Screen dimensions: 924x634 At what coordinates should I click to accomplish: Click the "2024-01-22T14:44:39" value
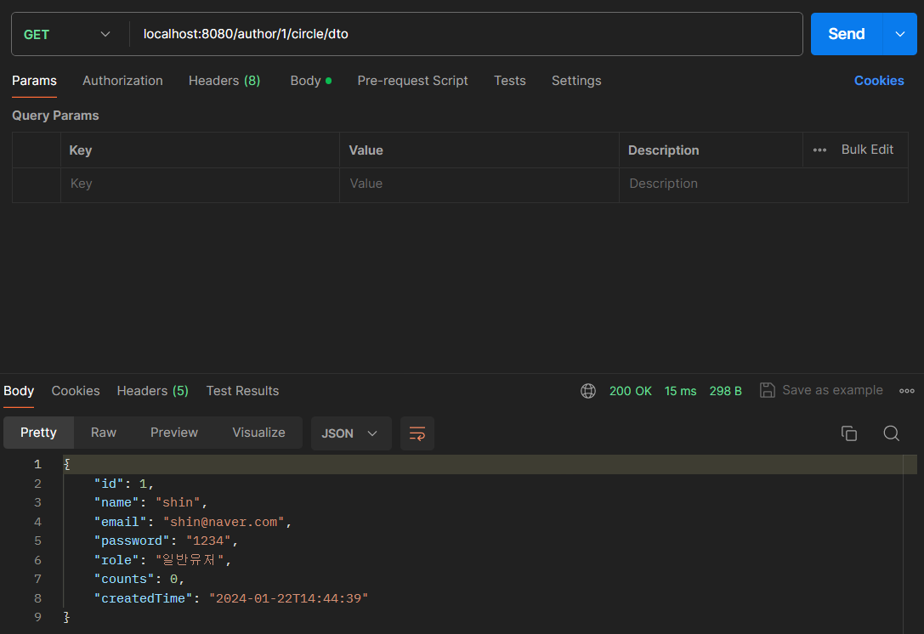click(x=289, y=598)
